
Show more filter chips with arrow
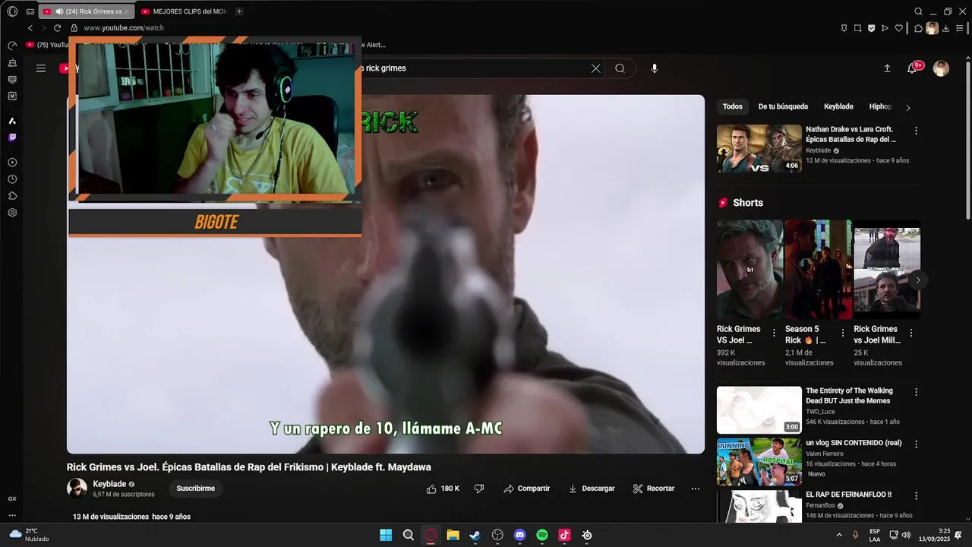[x=908, y=108]
